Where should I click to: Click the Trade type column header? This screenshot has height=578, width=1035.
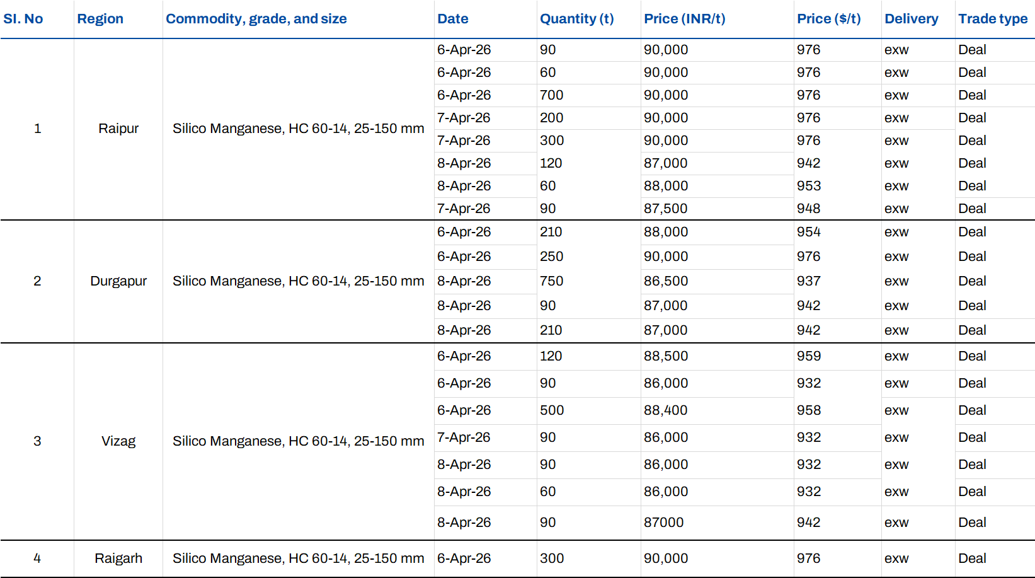[992, 19]
